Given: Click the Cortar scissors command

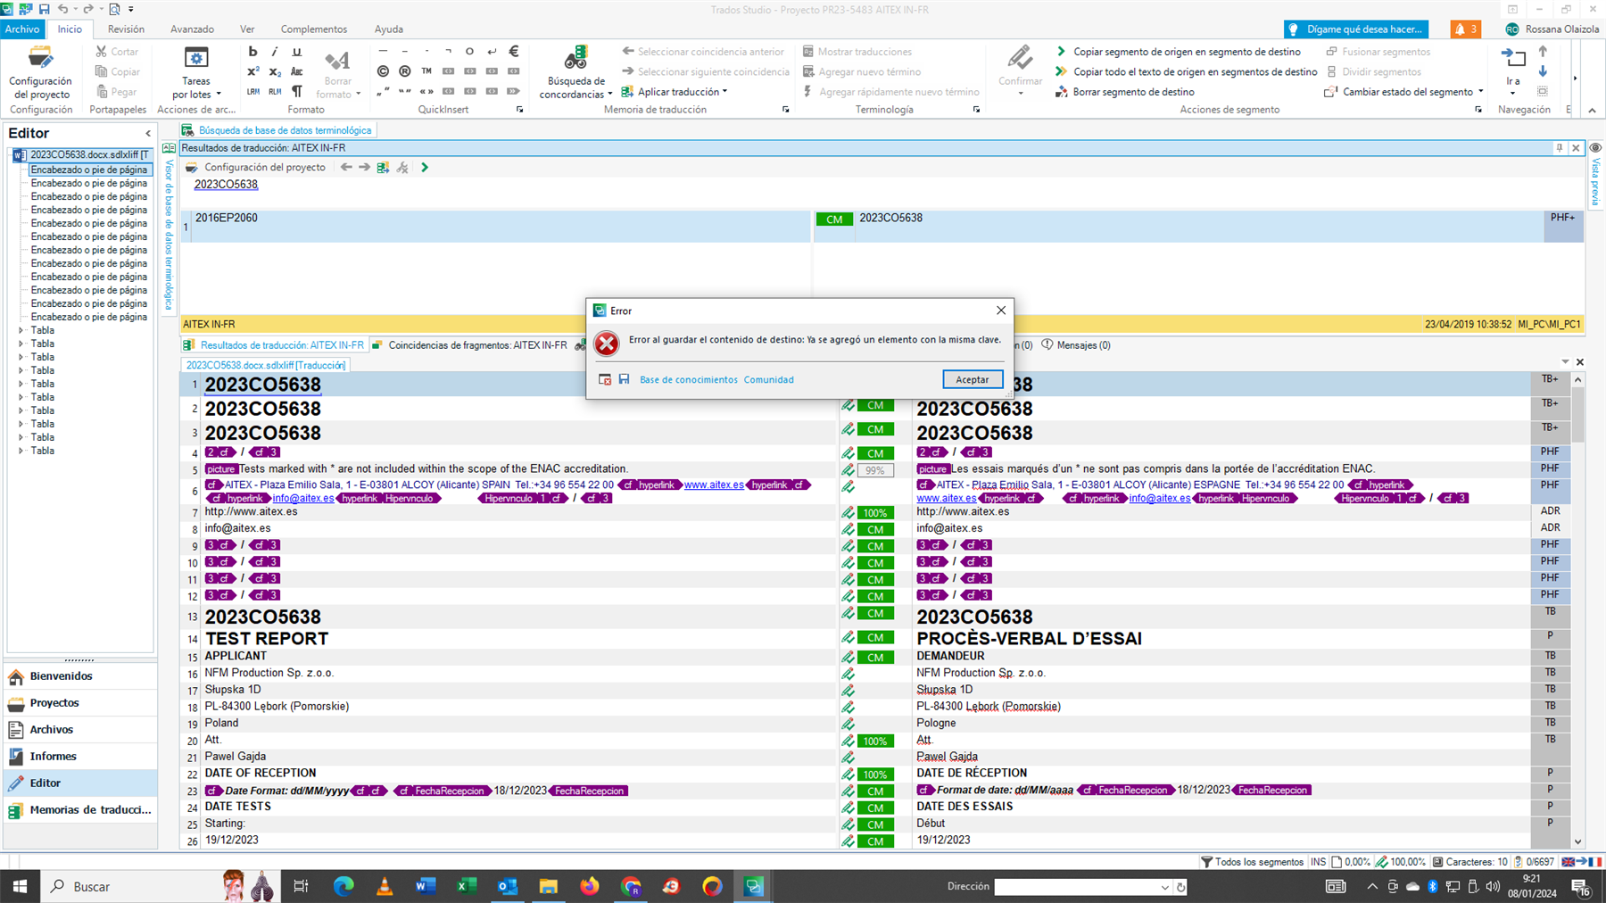Looking at the screenshot, I should 117,52.
